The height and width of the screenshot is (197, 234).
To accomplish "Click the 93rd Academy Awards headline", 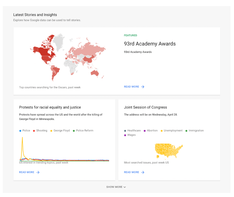I will pyautogui.click(x=150, y=44).
